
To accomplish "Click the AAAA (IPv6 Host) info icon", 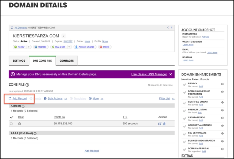I will coord(35,133).
